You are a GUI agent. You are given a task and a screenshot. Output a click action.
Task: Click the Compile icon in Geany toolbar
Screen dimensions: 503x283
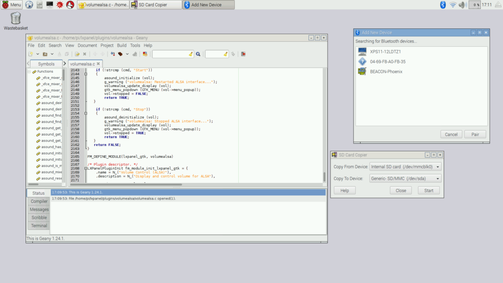112,54
